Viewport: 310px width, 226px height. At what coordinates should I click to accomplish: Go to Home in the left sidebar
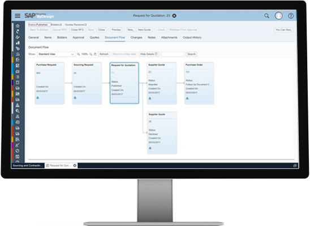[x=18, y=25]
